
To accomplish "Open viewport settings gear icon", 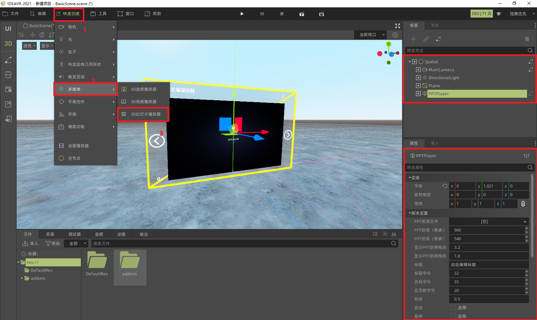I will tap(395, 35).
